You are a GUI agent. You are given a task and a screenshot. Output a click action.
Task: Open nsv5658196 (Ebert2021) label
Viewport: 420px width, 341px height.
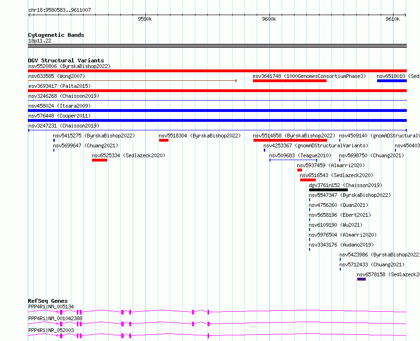340,215
